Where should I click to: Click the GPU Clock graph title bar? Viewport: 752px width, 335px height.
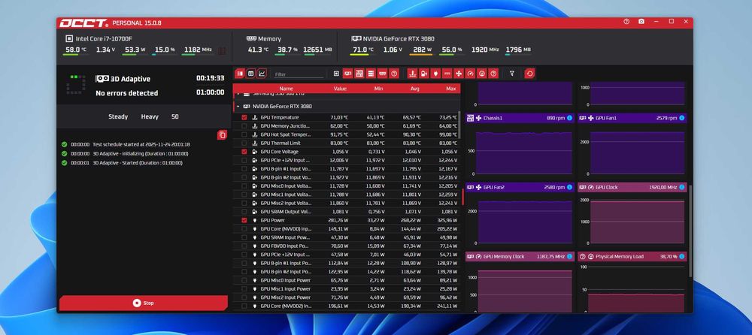(632, 187)
